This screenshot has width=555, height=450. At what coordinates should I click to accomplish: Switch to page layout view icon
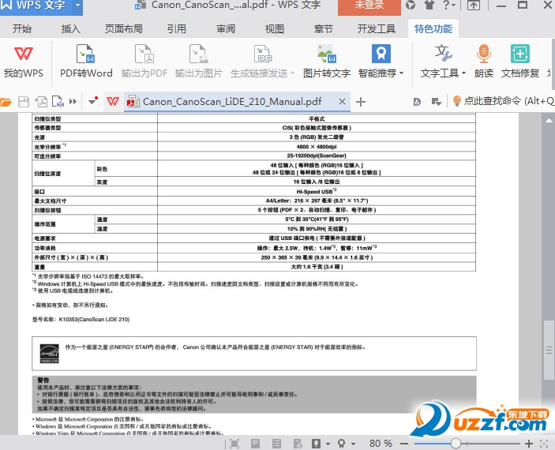point(256,444)
